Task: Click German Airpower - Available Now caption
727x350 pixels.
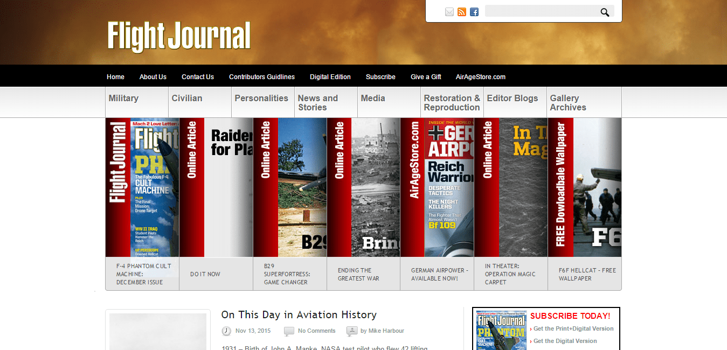Action: pos(440,274)
